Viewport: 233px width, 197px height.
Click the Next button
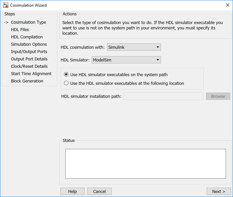pos(218,191)
